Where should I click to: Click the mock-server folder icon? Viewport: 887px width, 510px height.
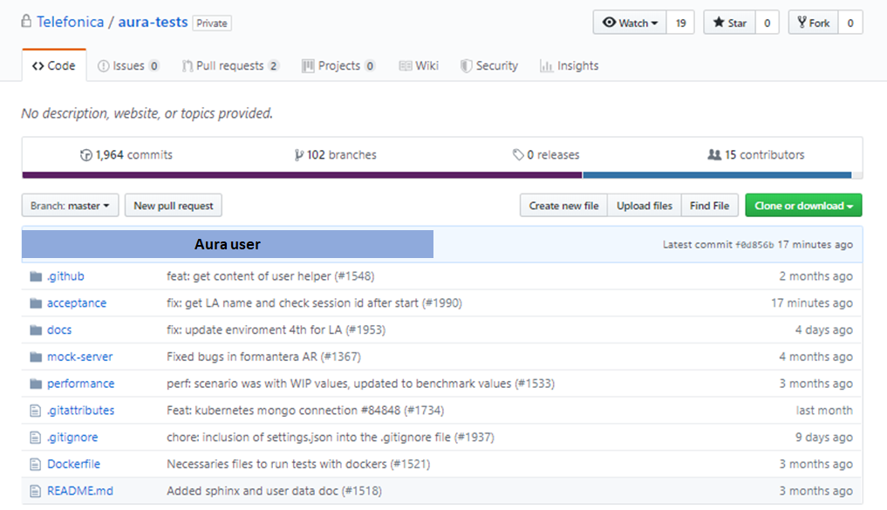[x=36, y=357]
